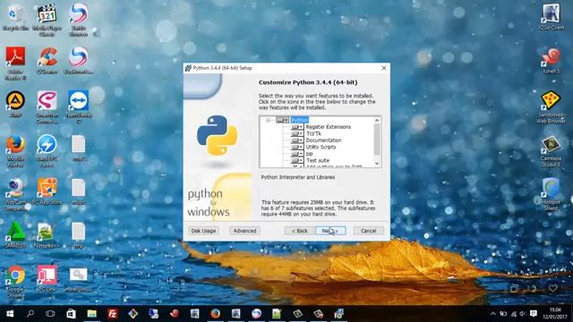This screenshot has width=573, height=322.
Task: Open Action Center notifications icon
Action: click(534, 314)
